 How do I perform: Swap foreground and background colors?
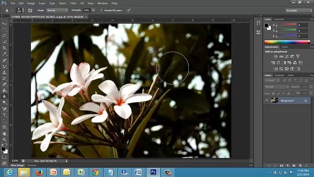click(6, 145)
